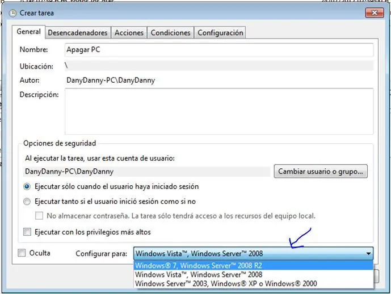Click Cambiar usuario o grupo button
Screen dimensions: 391x294
[x=321, y=171]
